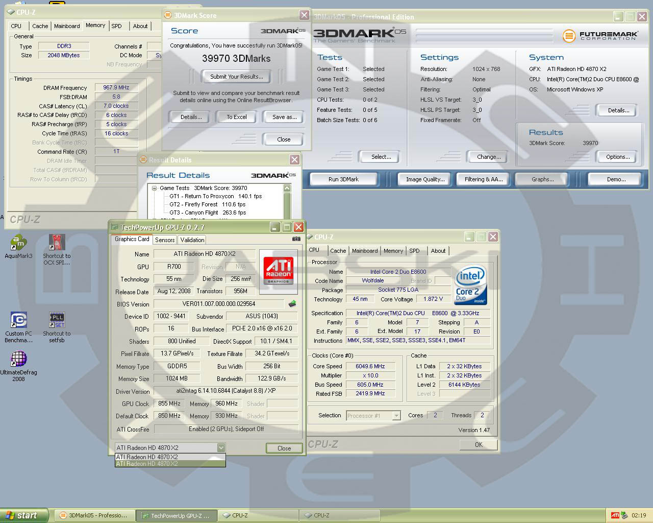
Task: Click Change button under Settings
Action: [x=489, y=157]
